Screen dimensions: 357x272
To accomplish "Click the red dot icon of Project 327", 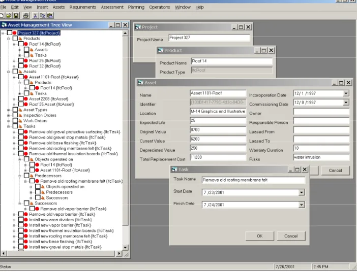I will click(15, 33).
